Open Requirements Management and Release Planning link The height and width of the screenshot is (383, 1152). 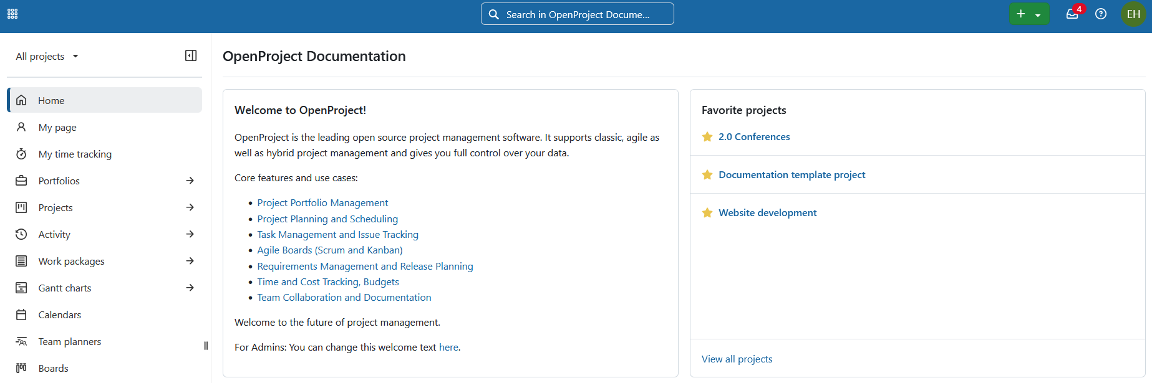[x=365, y=267]
